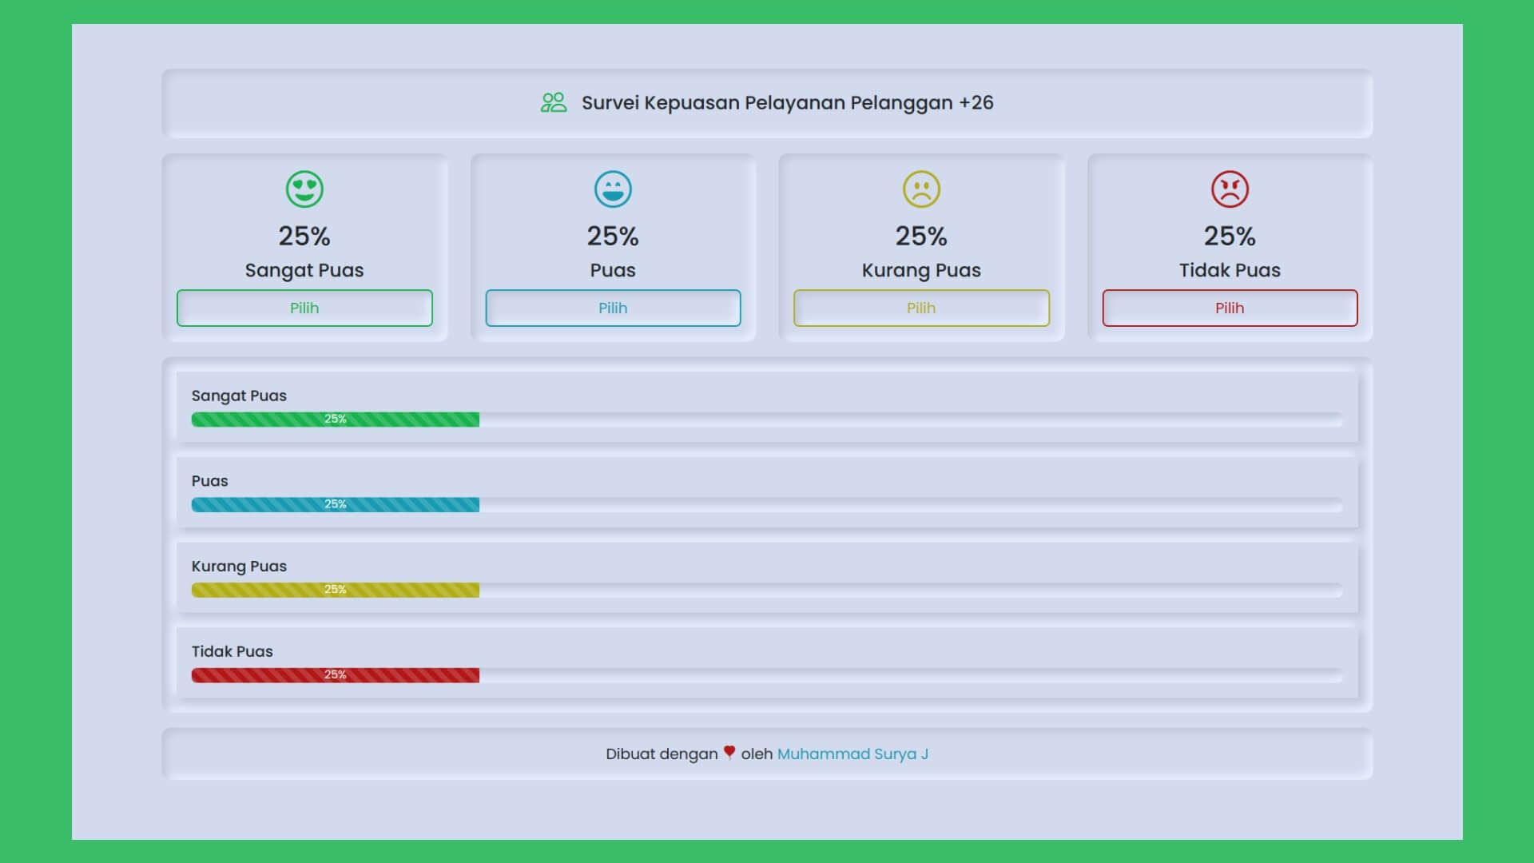Click the Puas label above blue bar
1534x863 pixels.
tap(209, 481)
